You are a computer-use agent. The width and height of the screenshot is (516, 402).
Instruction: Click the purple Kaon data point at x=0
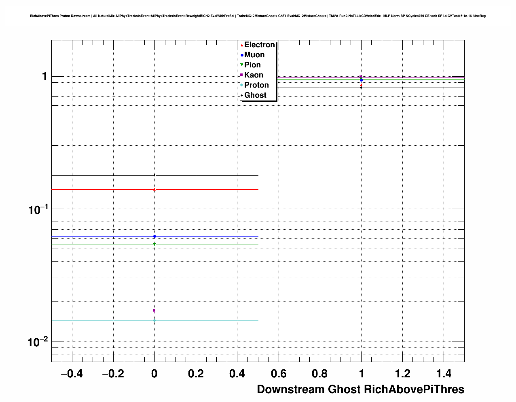pos(154,310)
